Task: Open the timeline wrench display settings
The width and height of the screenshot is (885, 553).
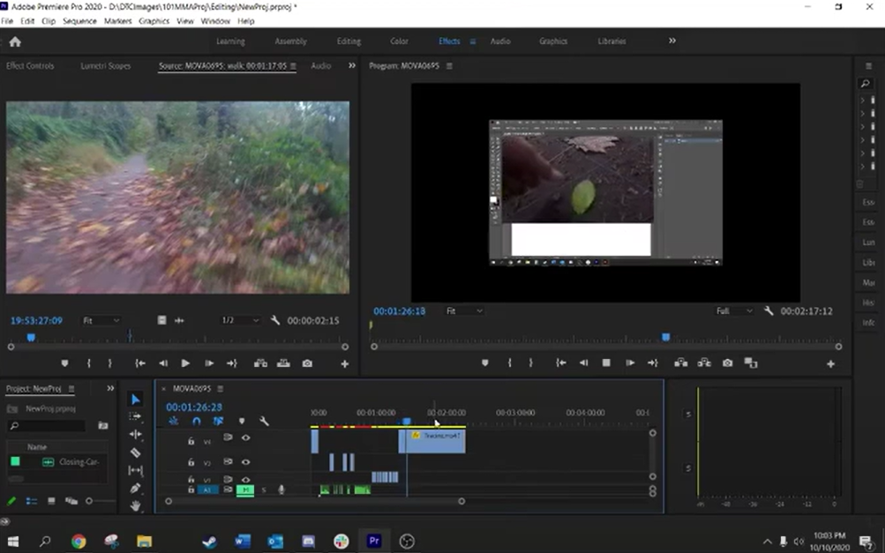Action: [263, 422]
